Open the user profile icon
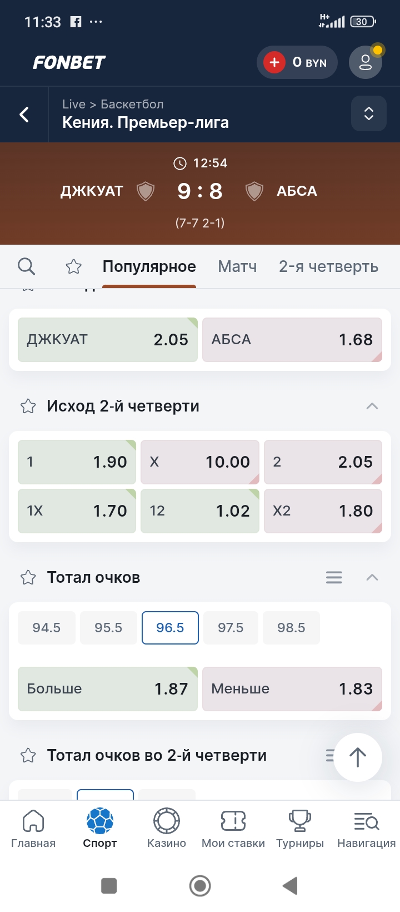This screenshot has height=912, width=400. tap(366, 62)
